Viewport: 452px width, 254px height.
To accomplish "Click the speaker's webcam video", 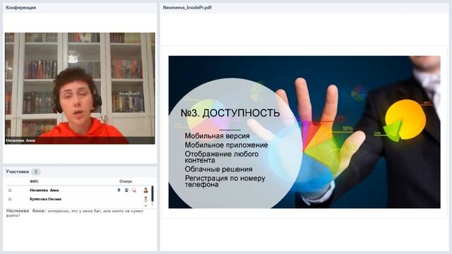I will pos(80,88).
